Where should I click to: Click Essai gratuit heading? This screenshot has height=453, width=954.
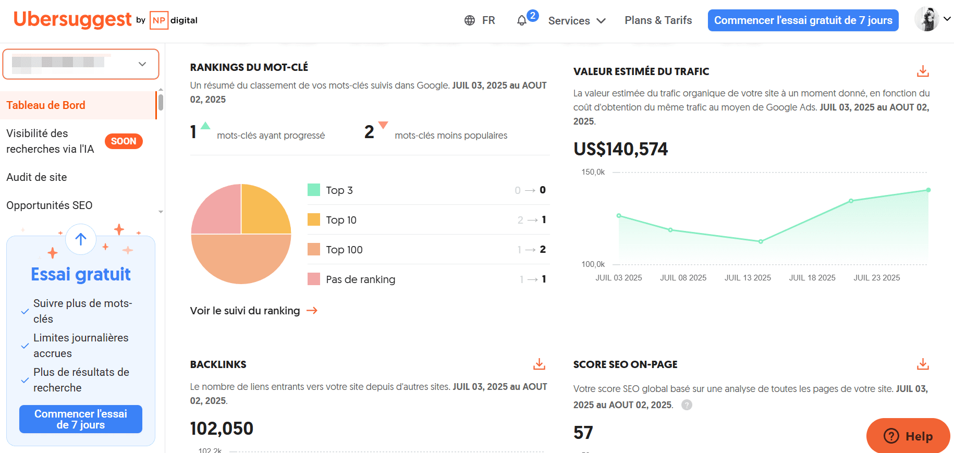point(81,274)
